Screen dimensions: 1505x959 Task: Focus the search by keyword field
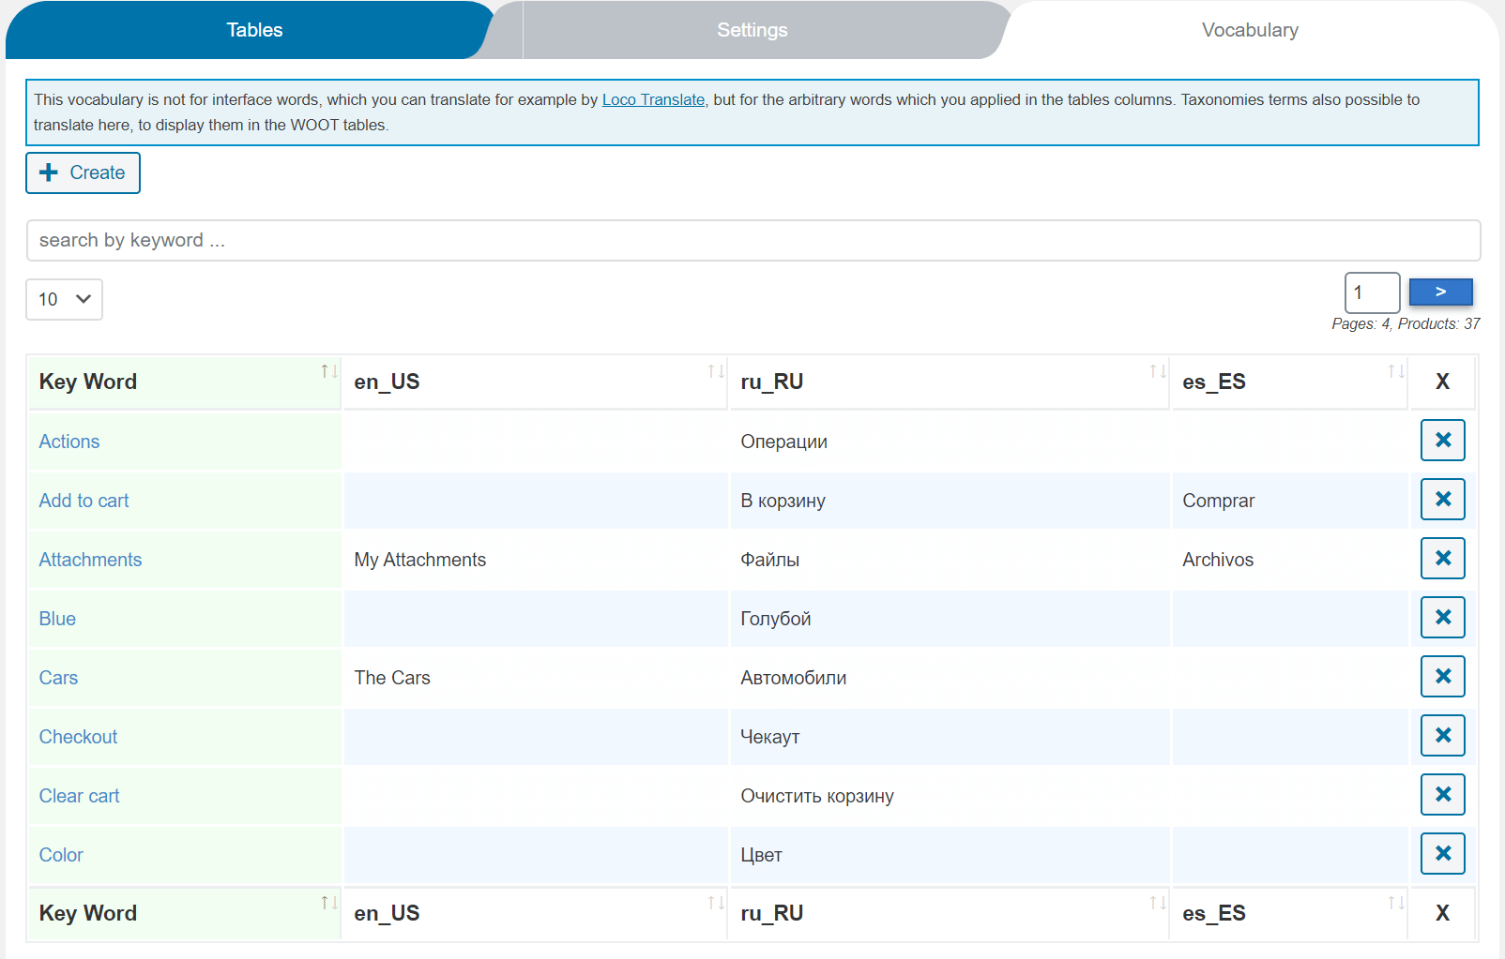click(x=752, y=240)
